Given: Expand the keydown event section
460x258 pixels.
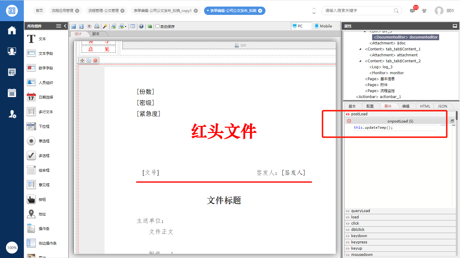Looking at the screenshot, I should tap(400, 236).
